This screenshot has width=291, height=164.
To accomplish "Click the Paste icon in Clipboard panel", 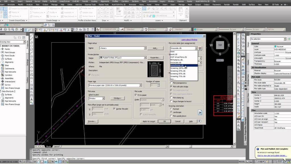I will [x=181, y=11].
